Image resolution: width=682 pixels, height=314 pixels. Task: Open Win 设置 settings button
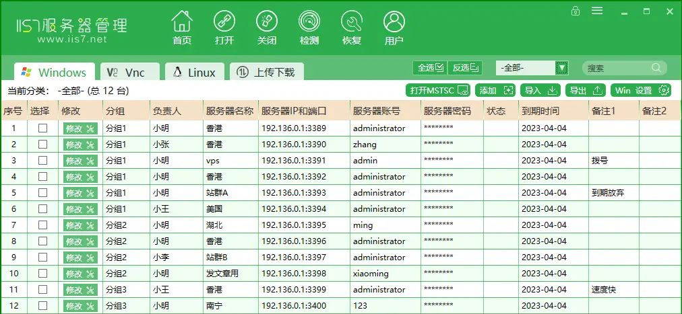[x=641, y=90]
